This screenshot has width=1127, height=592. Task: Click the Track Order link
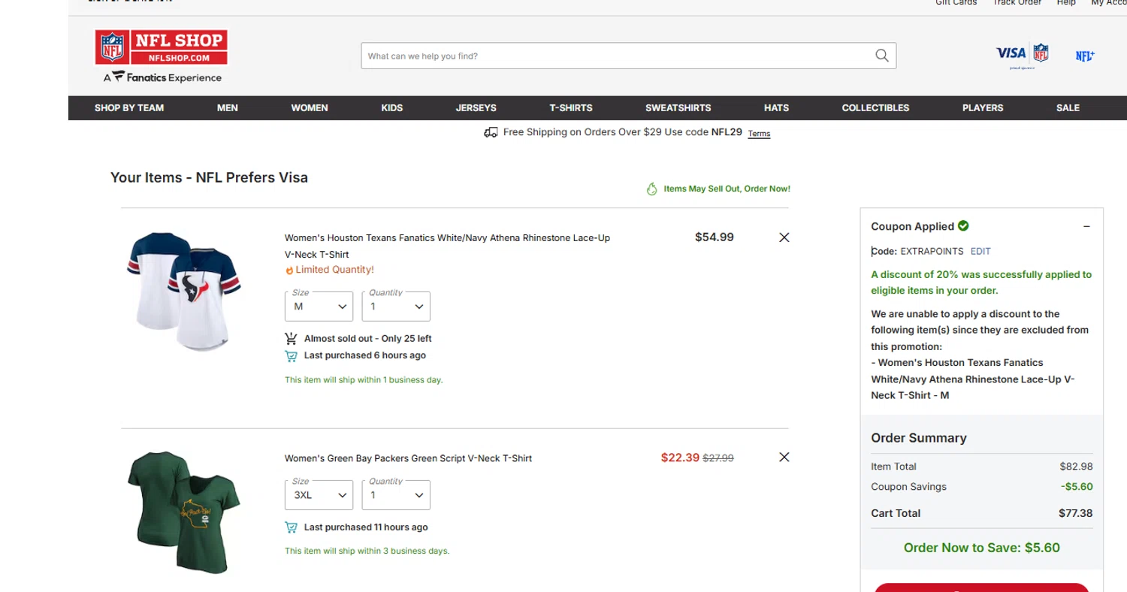tap(1017, 3)
